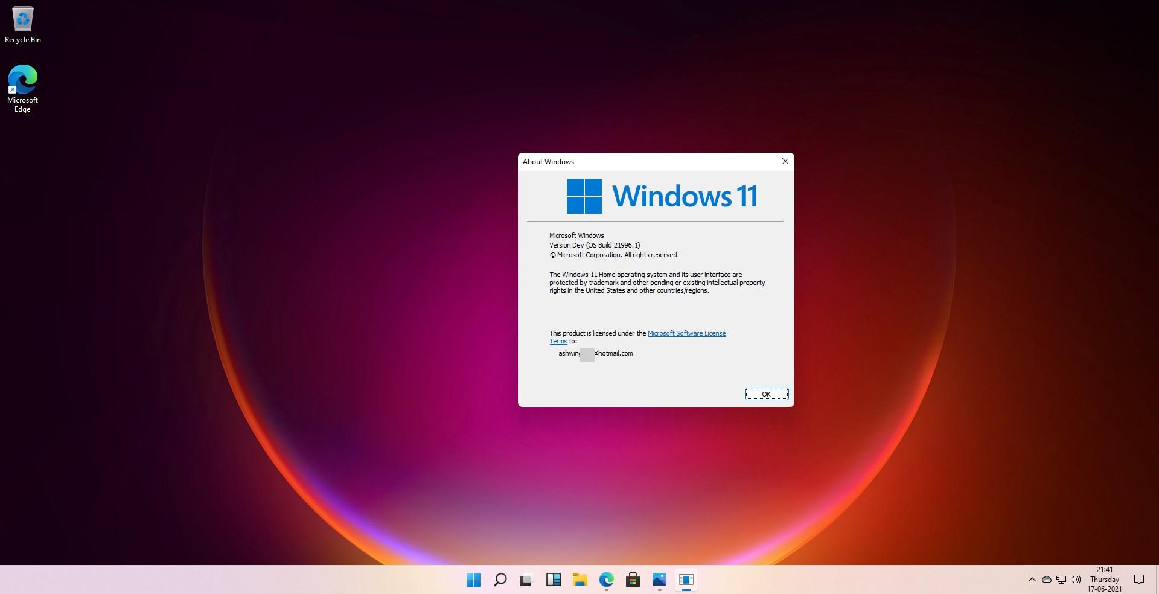Screen dimensions: 1159x594
Task: Click the volume speaker icon
Action: tap(1076, 580)
